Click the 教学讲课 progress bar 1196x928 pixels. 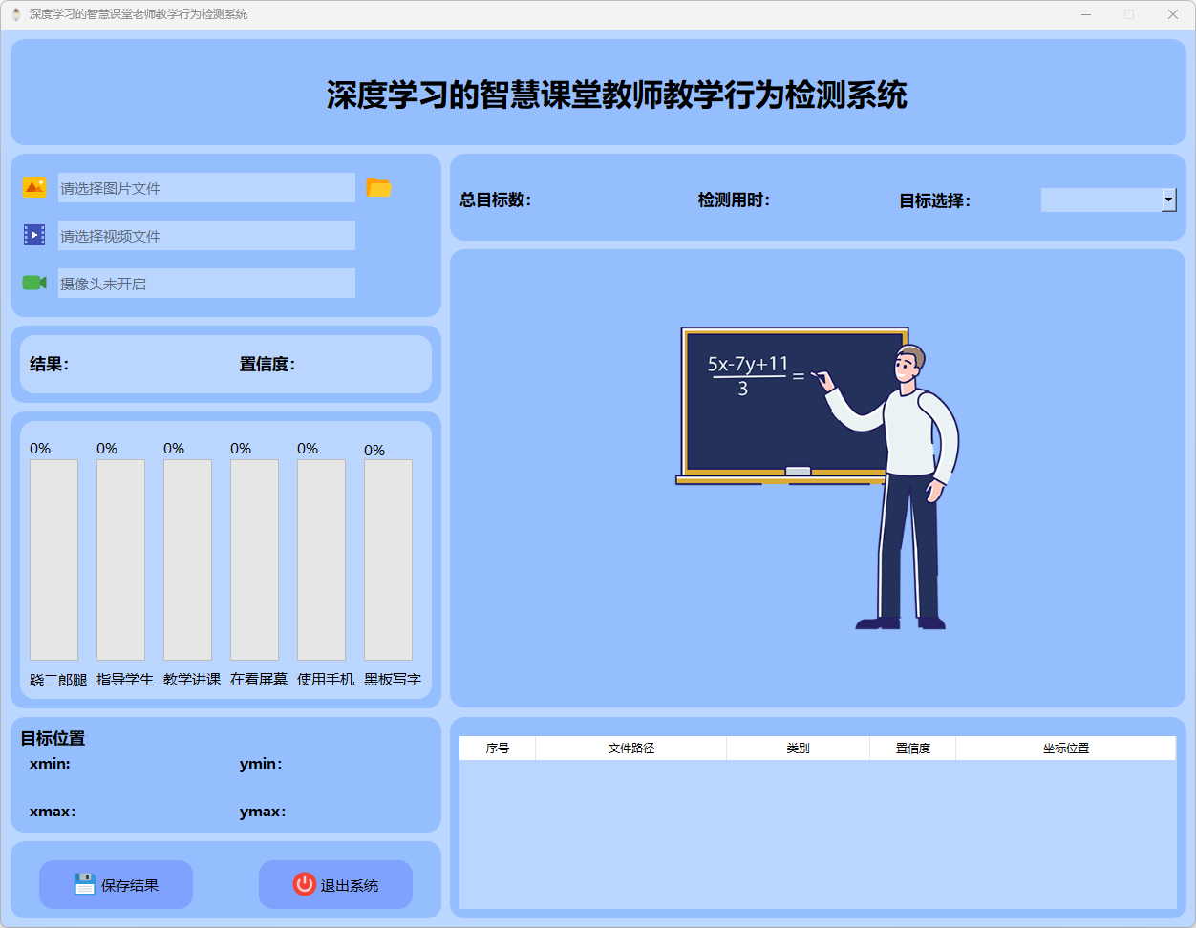(187, 559)
